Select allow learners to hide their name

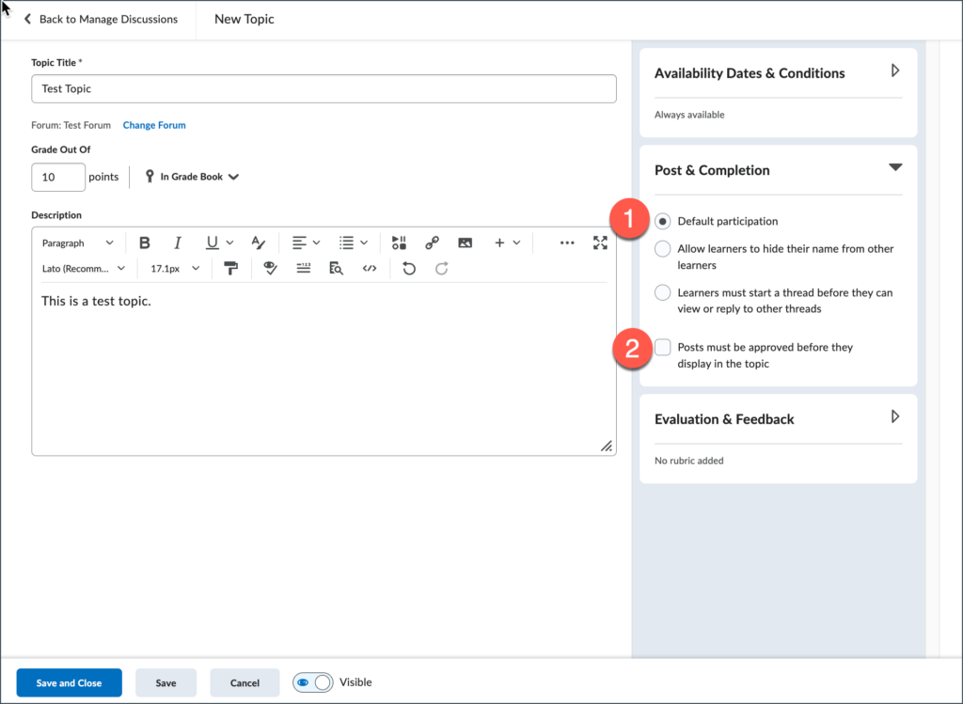662,249
